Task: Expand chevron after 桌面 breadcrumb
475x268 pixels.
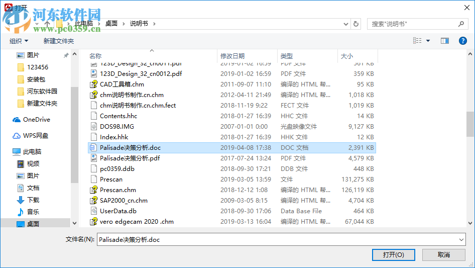Action: tap(124, 24)
